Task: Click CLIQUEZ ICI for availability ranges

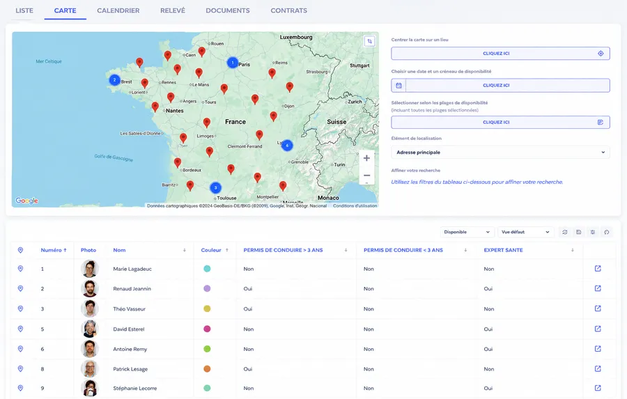Action: pyautogui.click(x=500, y=123)
